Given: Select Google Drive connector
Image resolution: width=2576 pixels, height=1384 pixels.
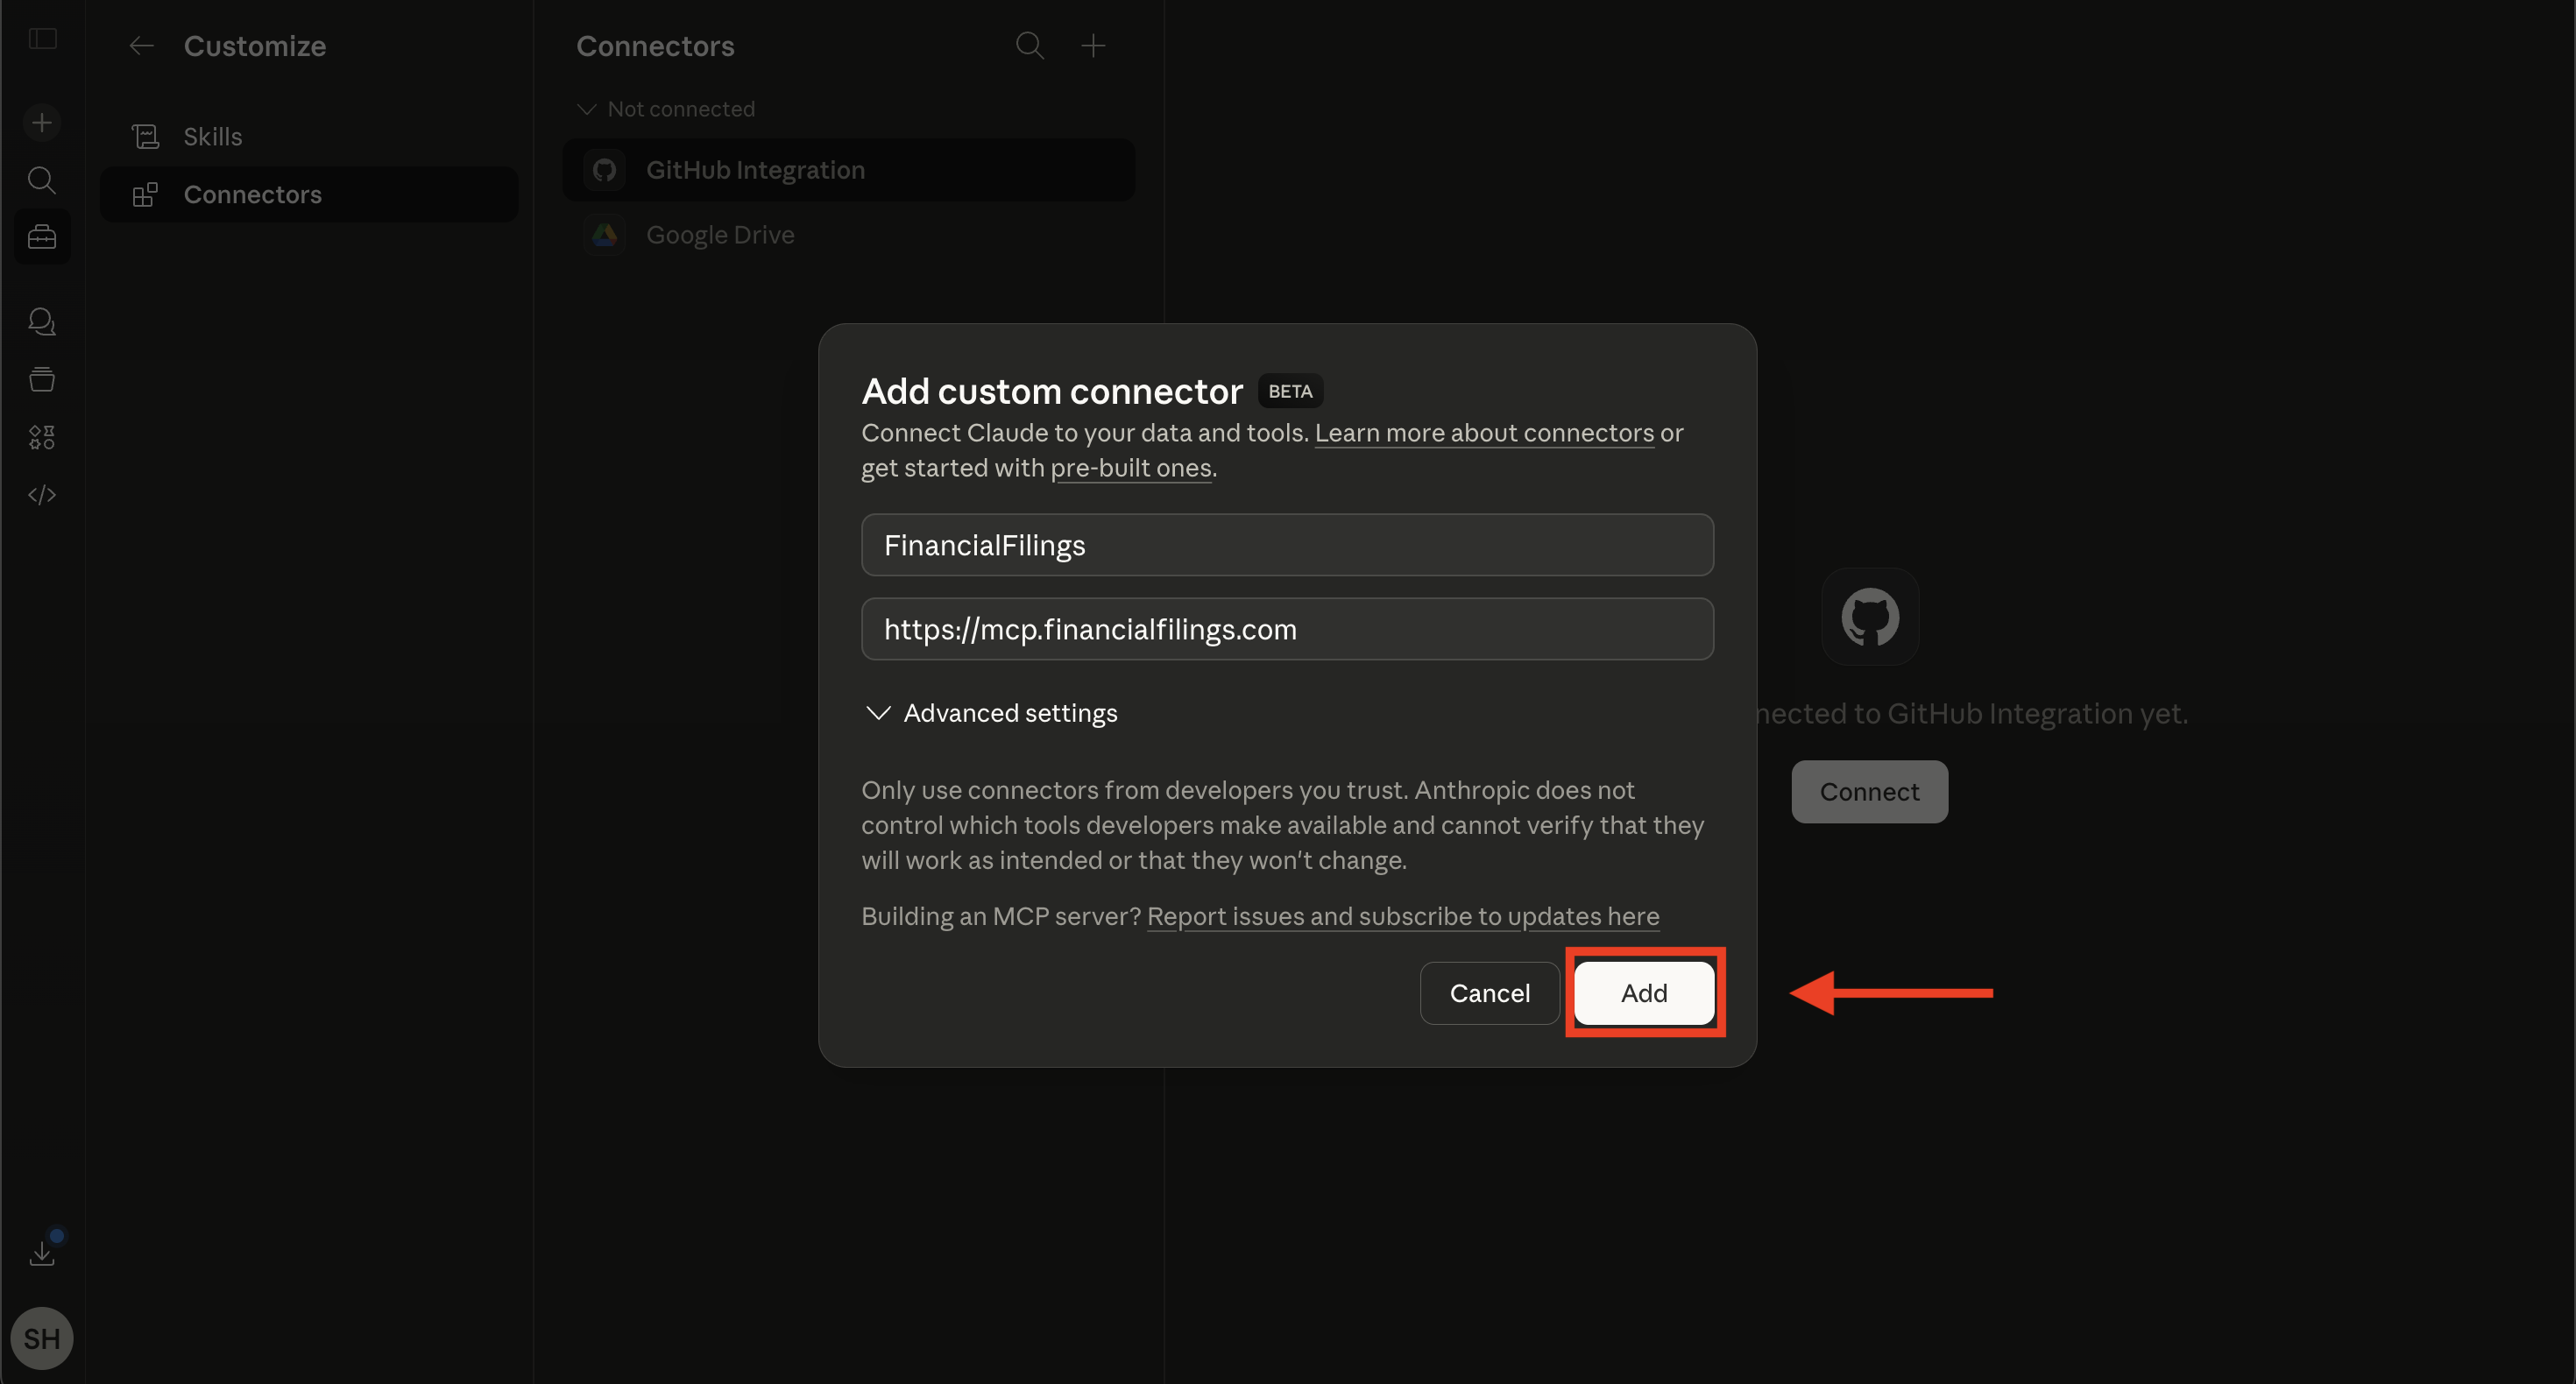Looking at the screenshot, I should 849,235.
